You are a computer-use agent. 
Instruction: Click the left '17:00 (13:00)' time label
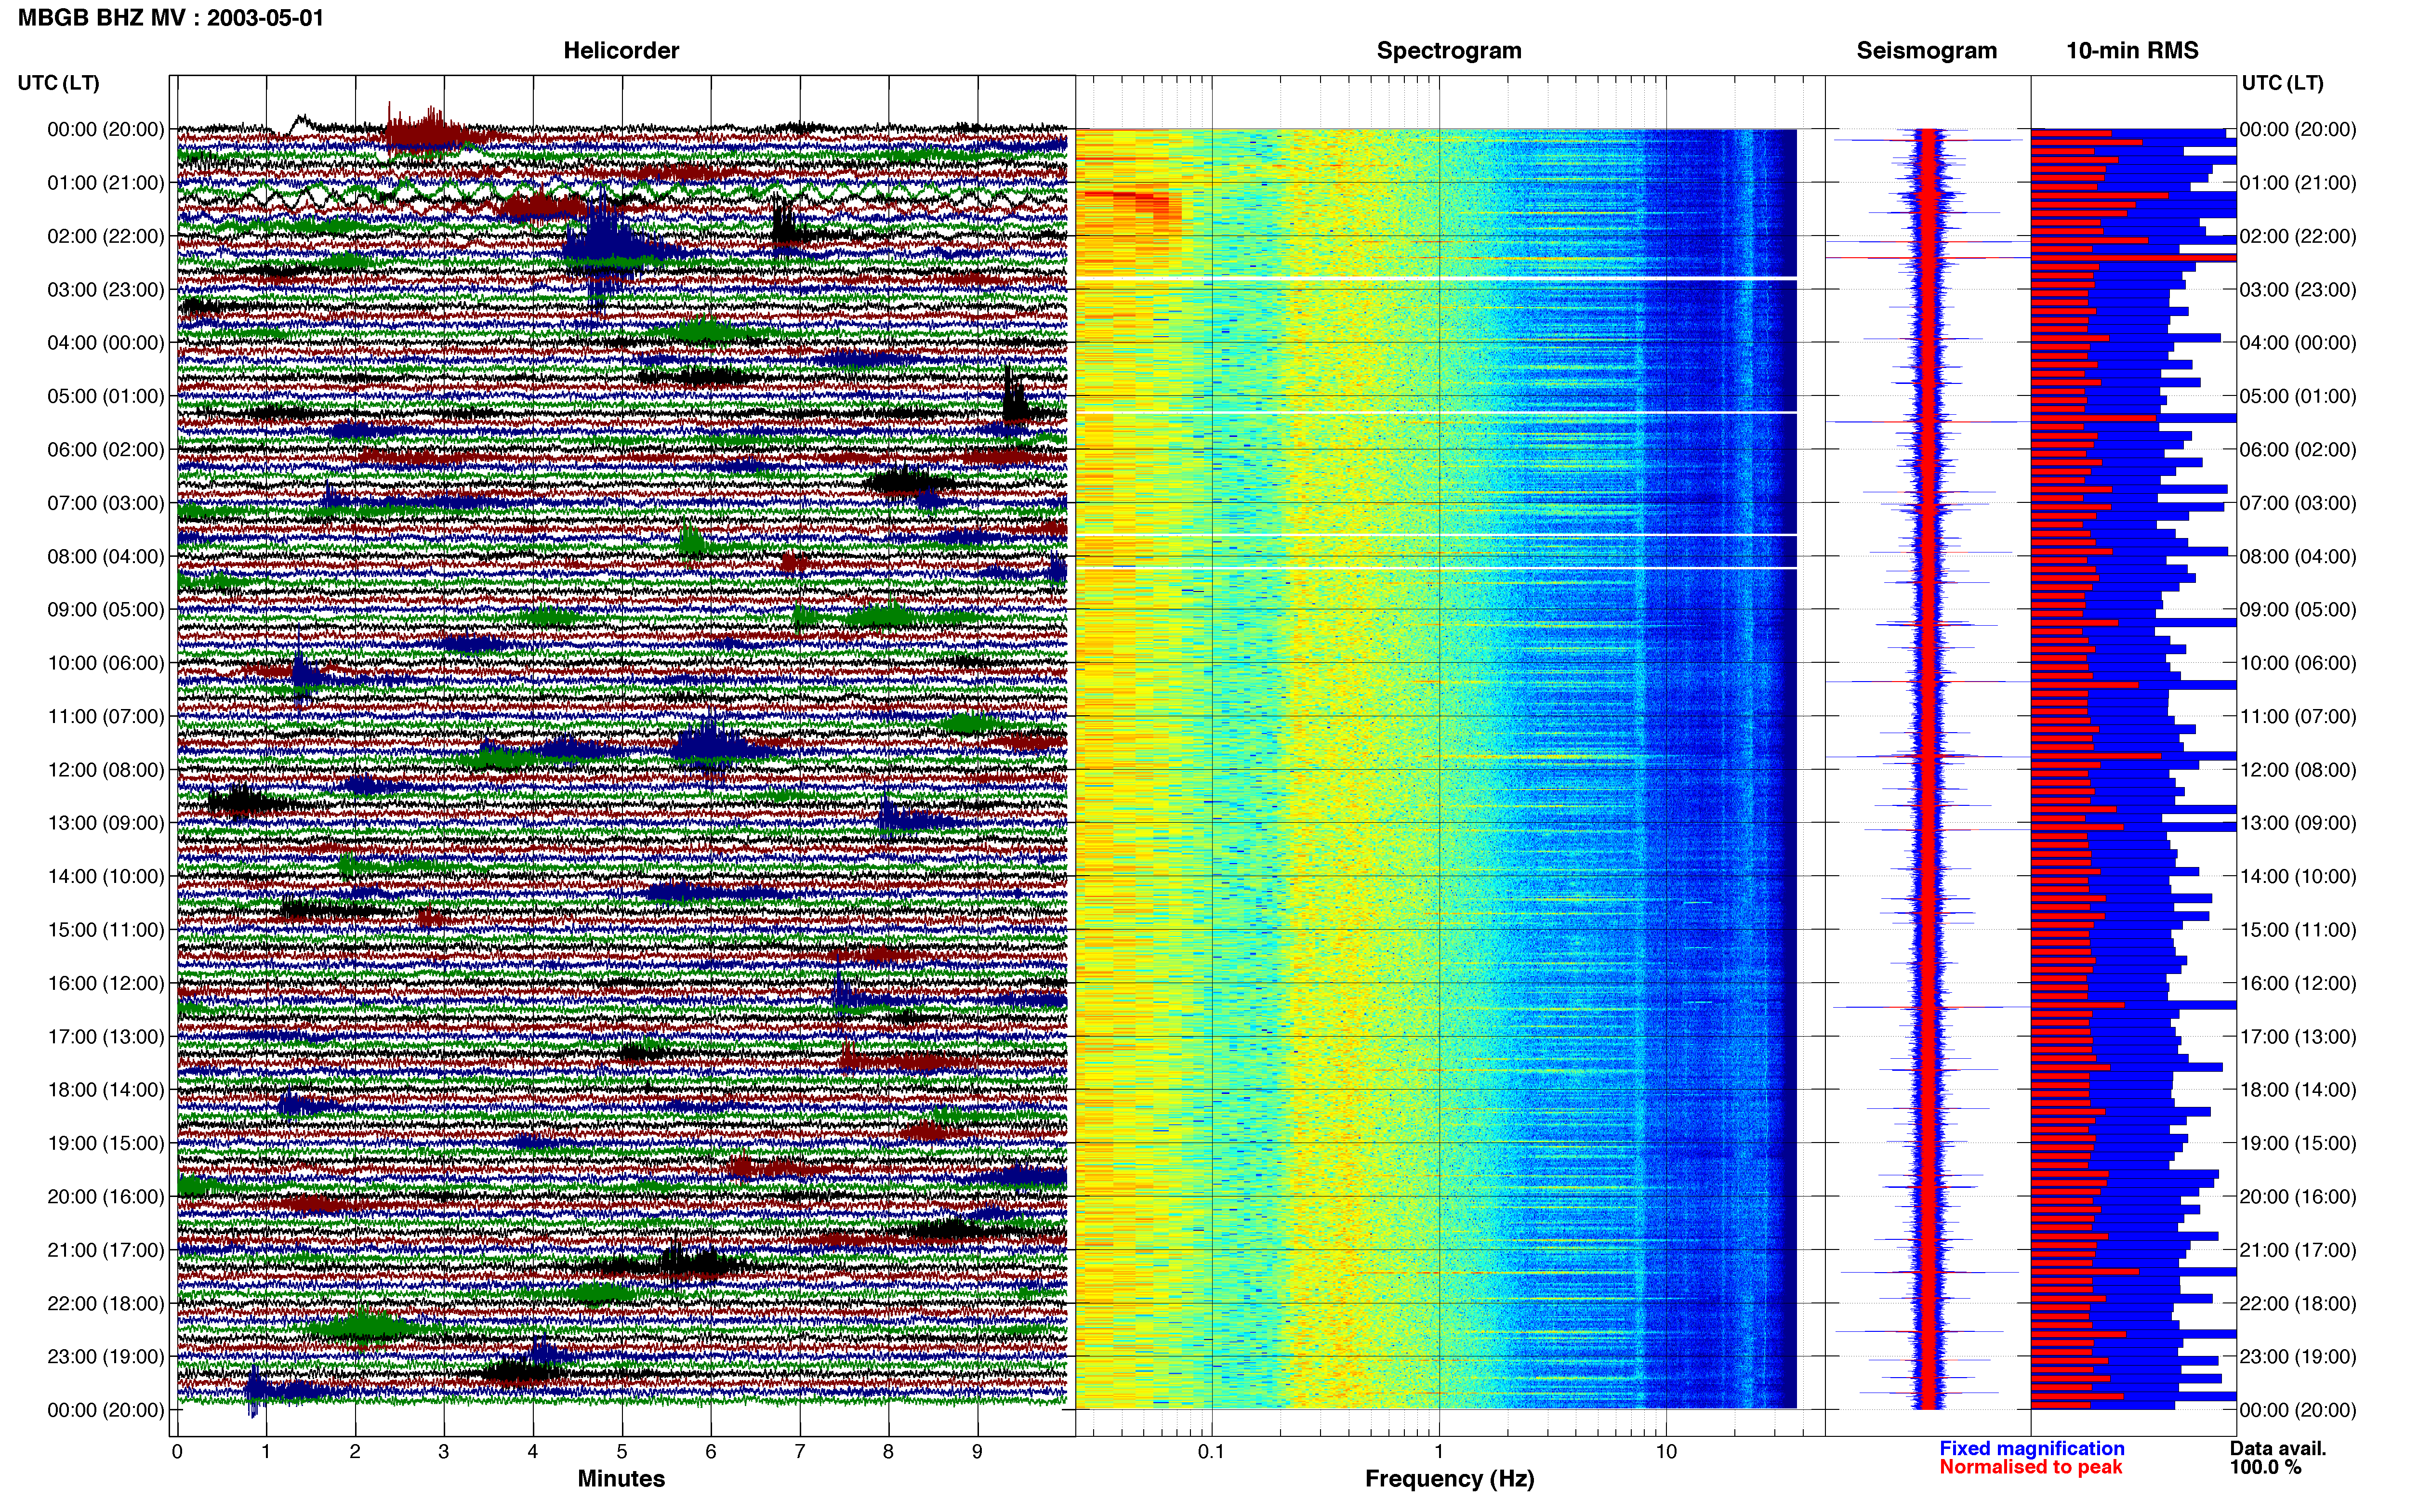coord(106,1037)
